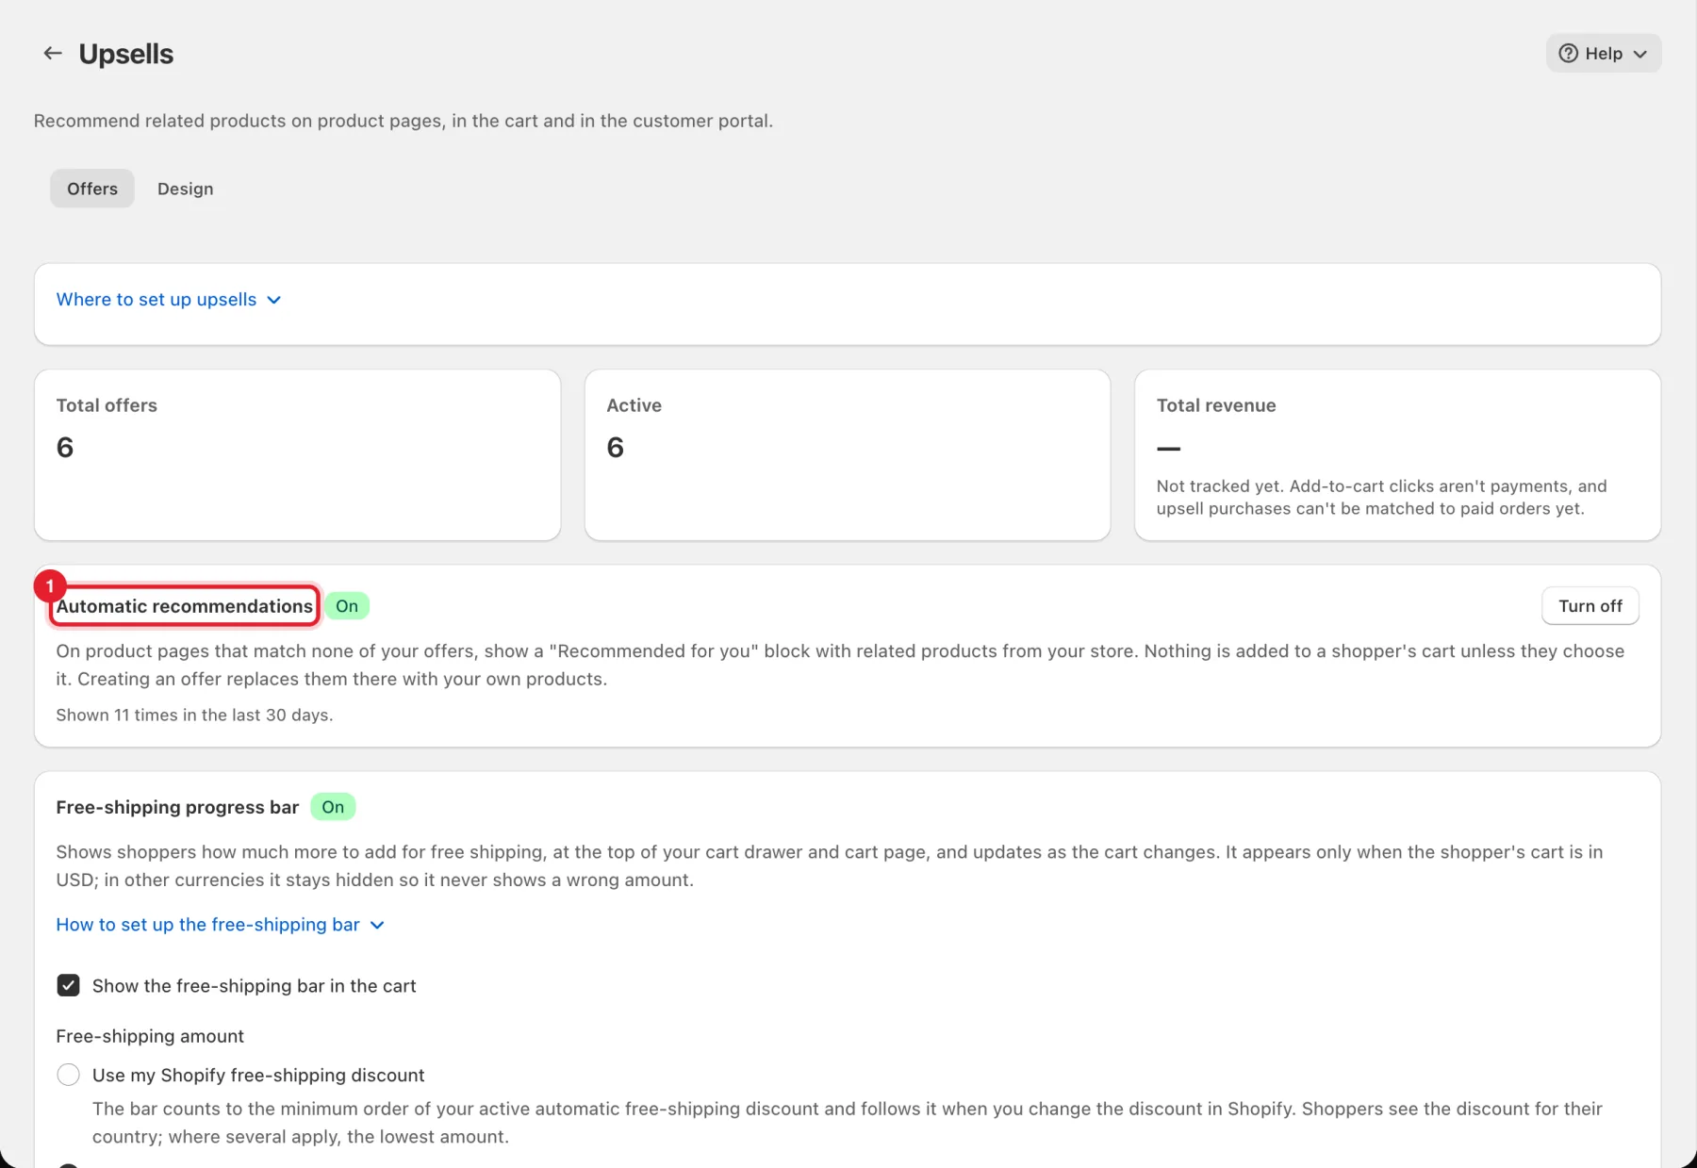Click the 'Upsells' page title
1697x1168 pixels.
tap(126, 54)
